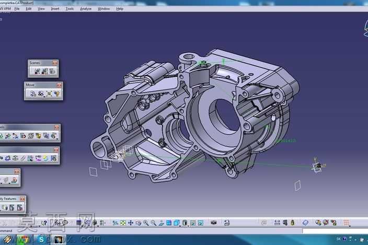368x245 pixels.
Task: Click the Measure Between icon
Action: pyautogui.click(x=277, y=223)
